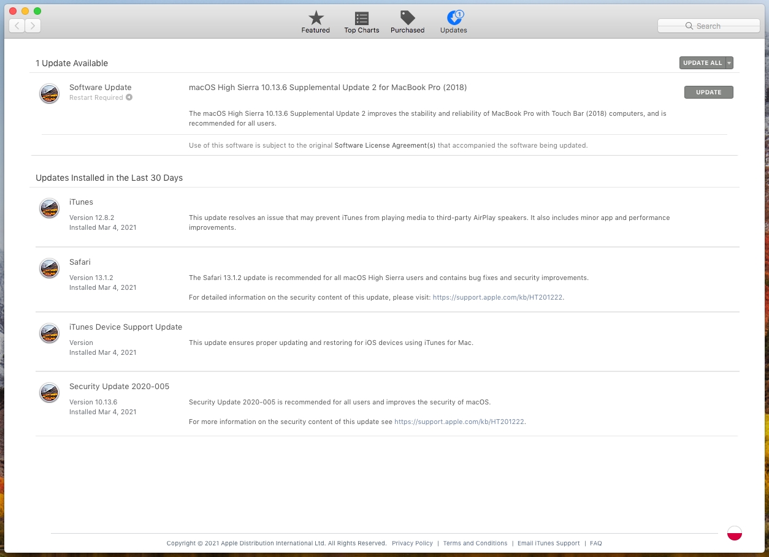Image resolution: width=769 pixels, height=557 pixels.
Task: Select the Featured tab label
Action: click(316, 30)
